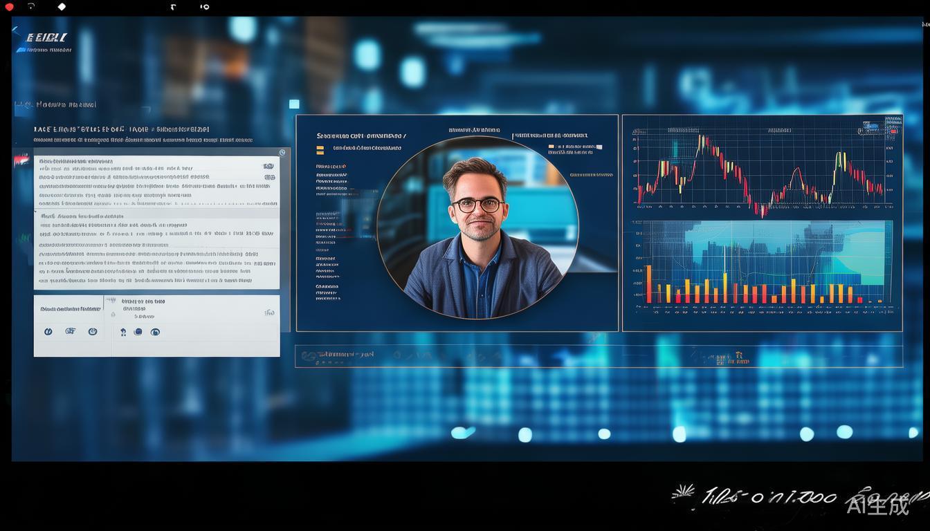Click the first round icon in lower-left panel
The width and height of the screenshot is (930, 531).
(x=48, y=332)
